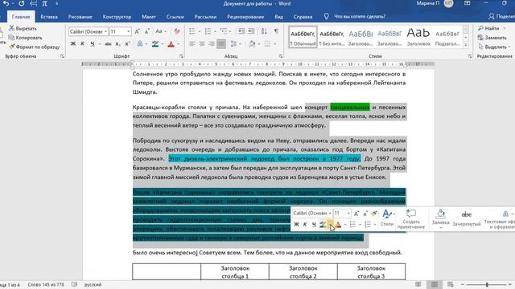This screenshot has width=515, height=289.
Task: Center text in Paragraph group
Action: pyautogui.click(x=202, y=43)
